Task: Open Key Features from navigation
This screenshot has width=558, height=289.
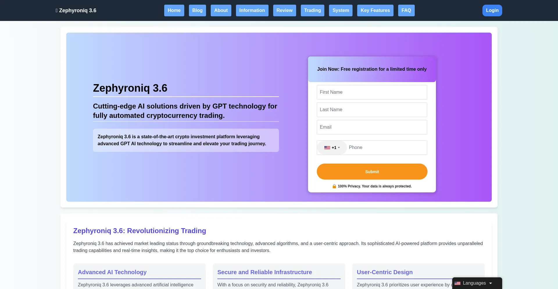Action: pos(375,10)
